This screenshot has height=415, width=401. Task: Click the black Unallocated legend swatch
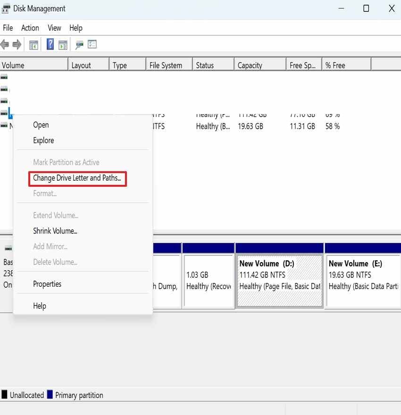[x=5, y=394]
